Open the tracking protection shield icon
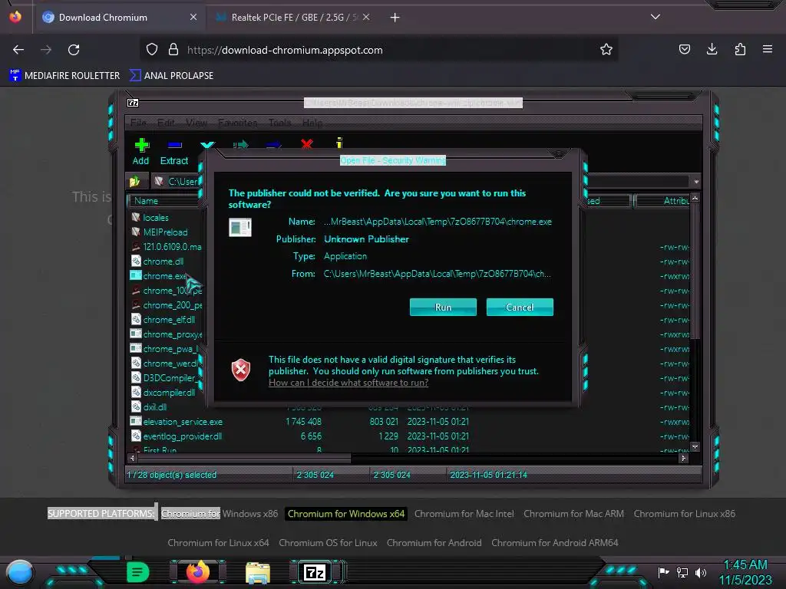The height and width of the screenshot is (589, 786). click(152, 50)
